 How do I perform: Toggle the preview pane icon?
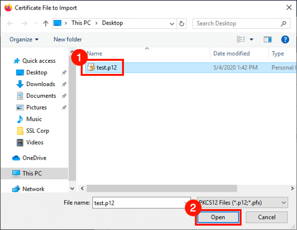coord(267,39)
